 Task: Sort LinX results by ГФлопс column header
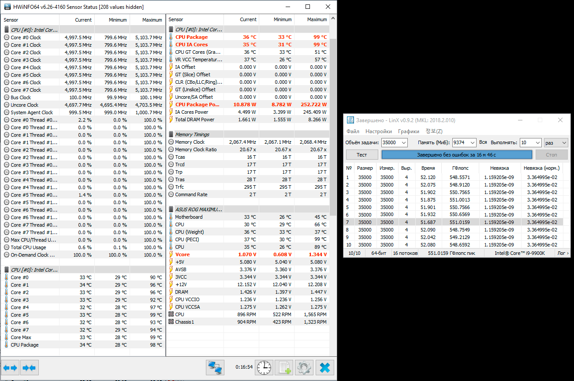[x=461, y=168]
